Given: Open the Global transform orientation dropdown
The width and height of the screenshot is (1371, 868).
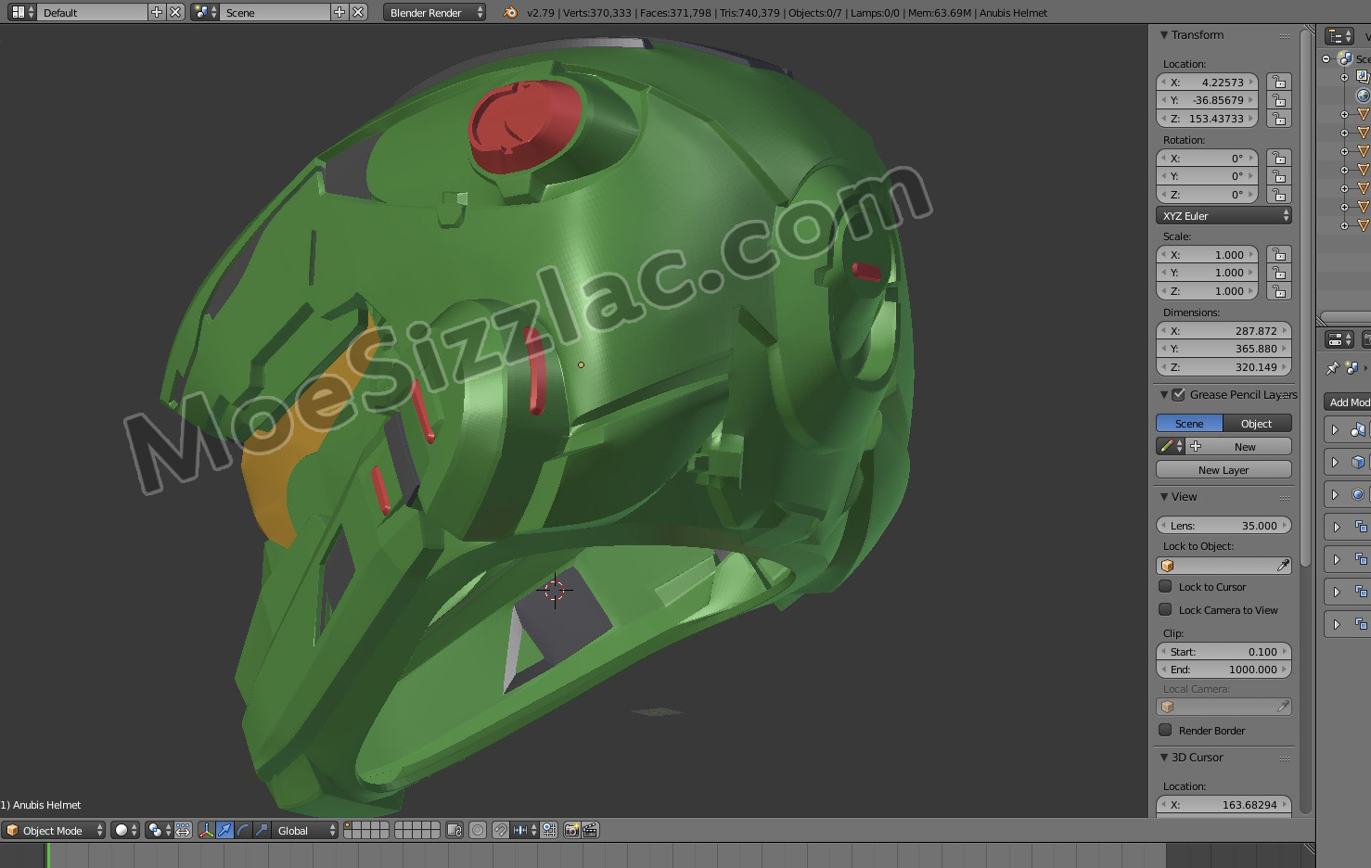Looking at the screenshot, I should [x=305, y=830].
